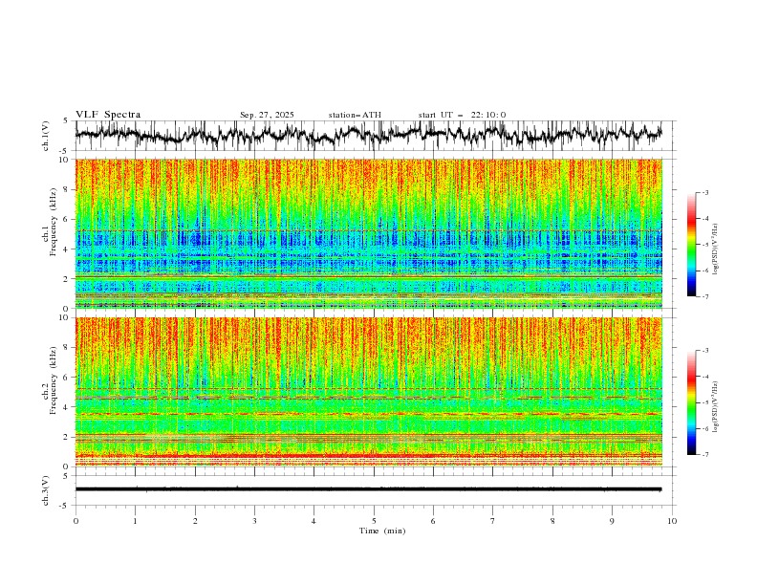Click the 'Time (min)' axis label
Screen dimensions: 757x585
pyautogui.click(x=382, y=531)
